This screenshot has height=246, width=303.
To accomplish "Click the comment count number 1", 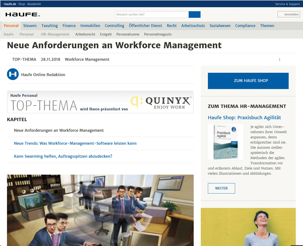I will pos(279,60).
